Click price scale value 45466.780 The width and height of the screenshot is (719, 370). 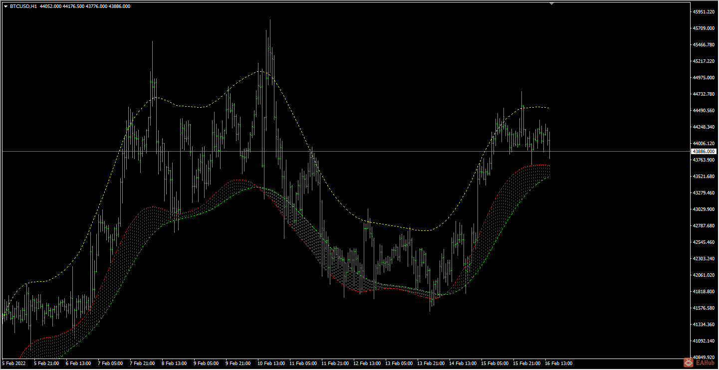click(704, 44)
